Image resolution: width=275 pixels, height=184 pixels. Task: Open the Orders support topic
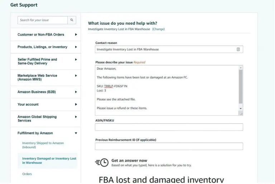(x=27, y=174)
